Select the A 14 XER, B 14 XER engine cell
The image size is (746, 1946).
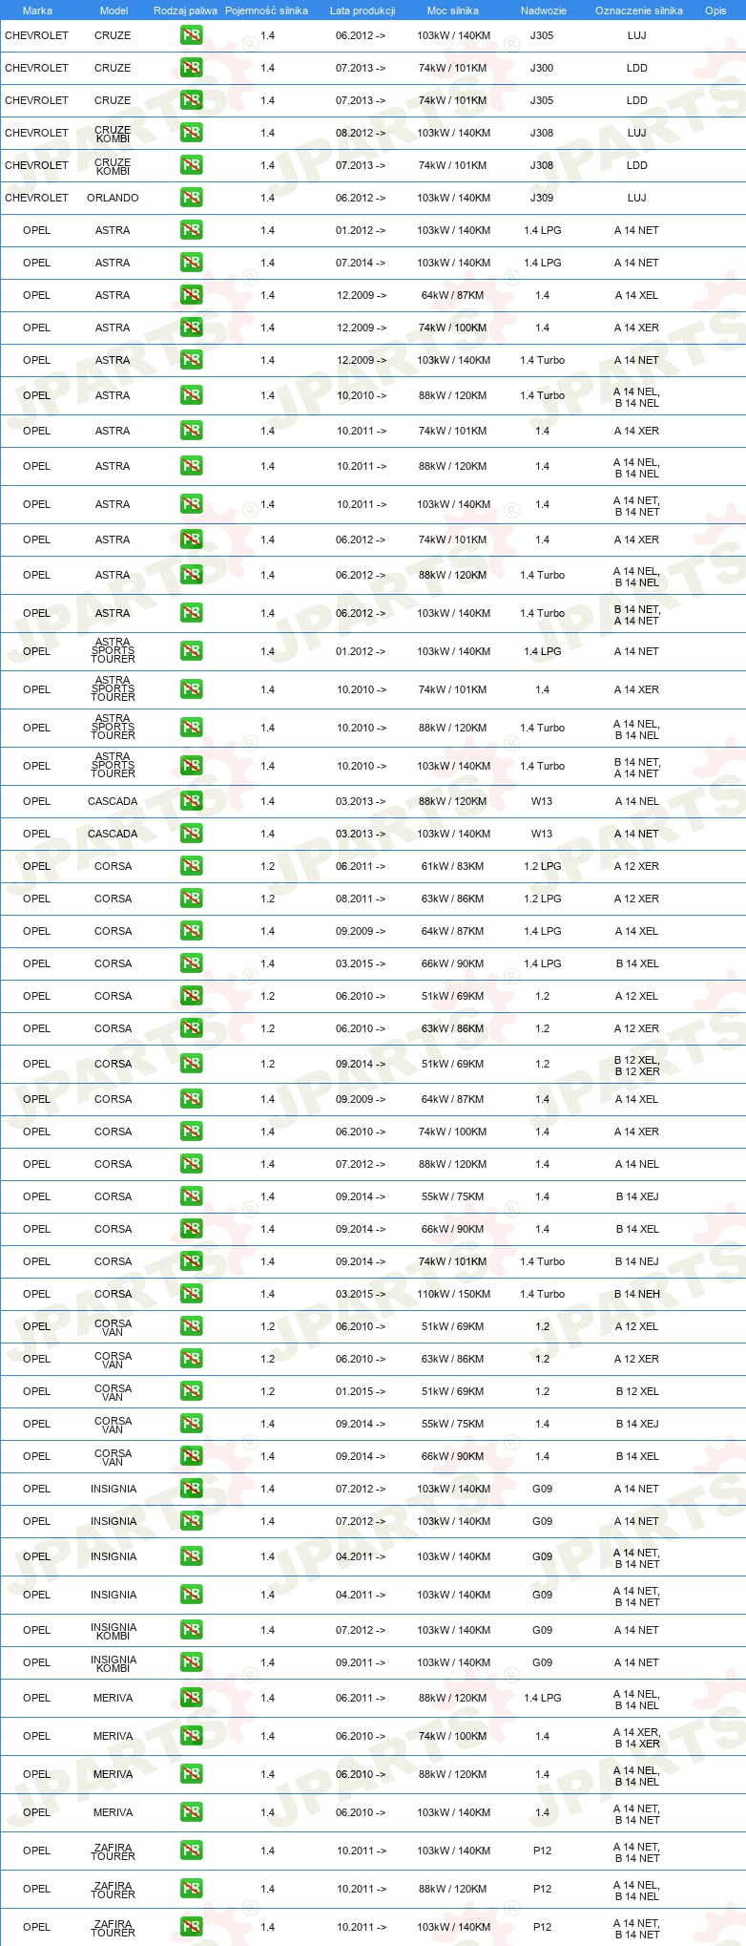click(637, 1738)
